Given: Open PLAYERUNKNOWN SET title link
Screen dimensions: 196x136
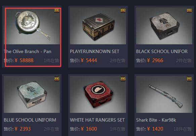Looking at the screenshot, I should pos(94,51).
